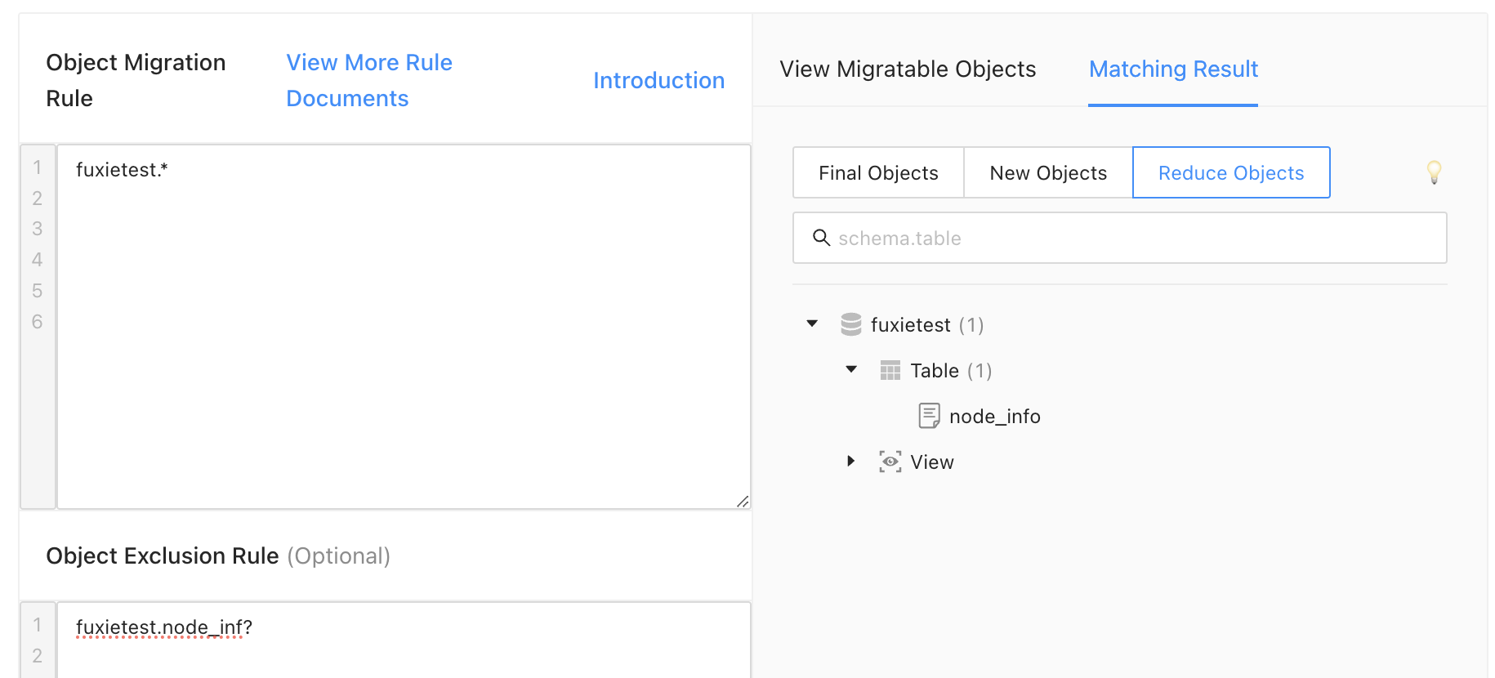Screen dimensions: 1495x678
Task: Expand the View tree node
Action: [x=851, y=461]
